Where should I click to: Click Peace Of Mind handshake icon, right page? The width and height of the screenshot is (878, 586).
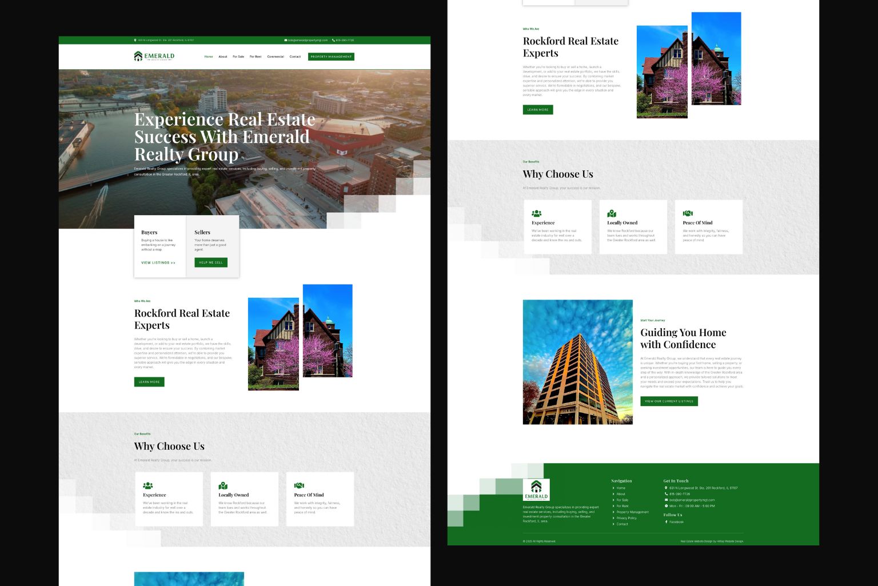688,213
